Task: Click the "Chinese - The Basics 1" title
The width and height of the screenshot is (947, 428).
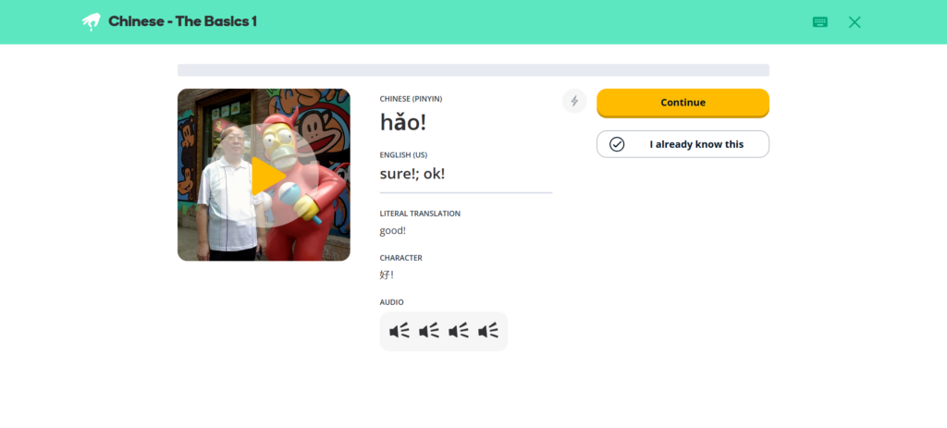Action: click(x=182, y=22)
